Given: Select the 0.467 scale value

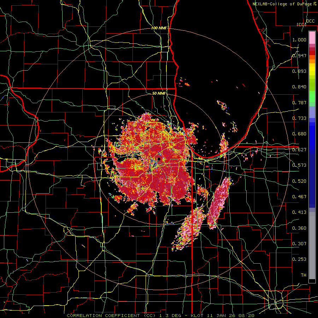Looking at the screenshot, I should point(299,197).
